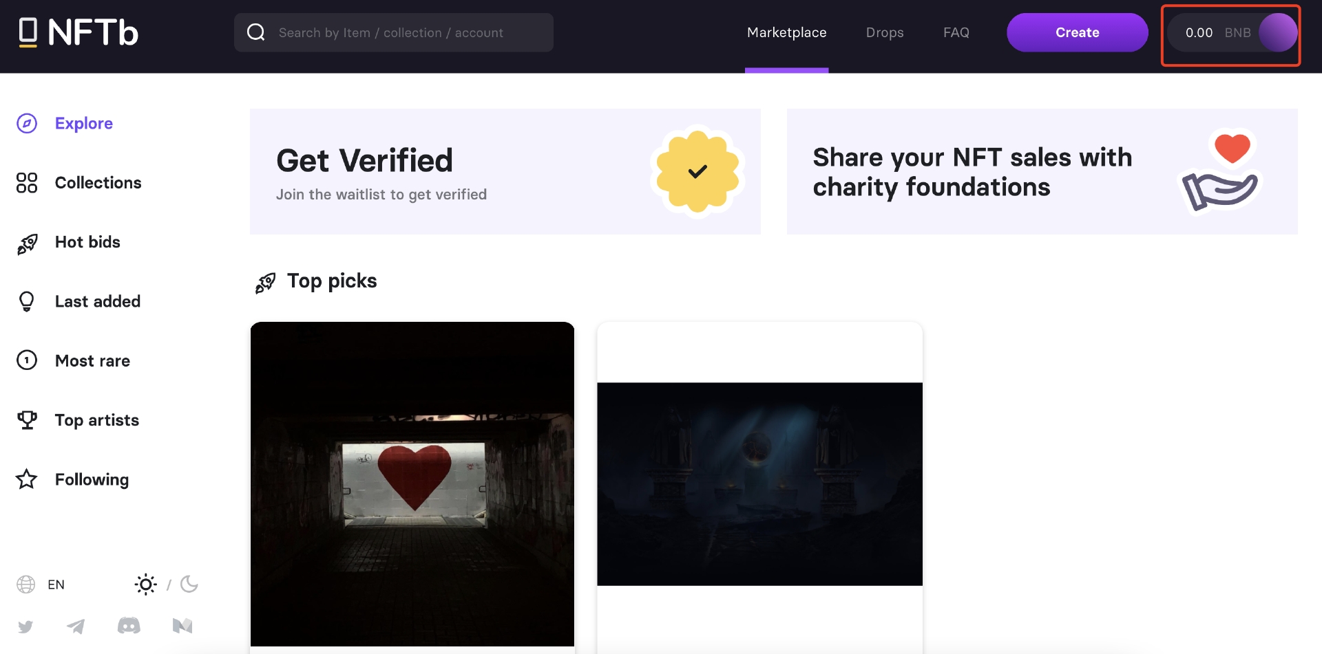Viewport: 1322px width, 654px height.
Task: Click the Most rare circle icon
Action: click(x=27, y=360)
